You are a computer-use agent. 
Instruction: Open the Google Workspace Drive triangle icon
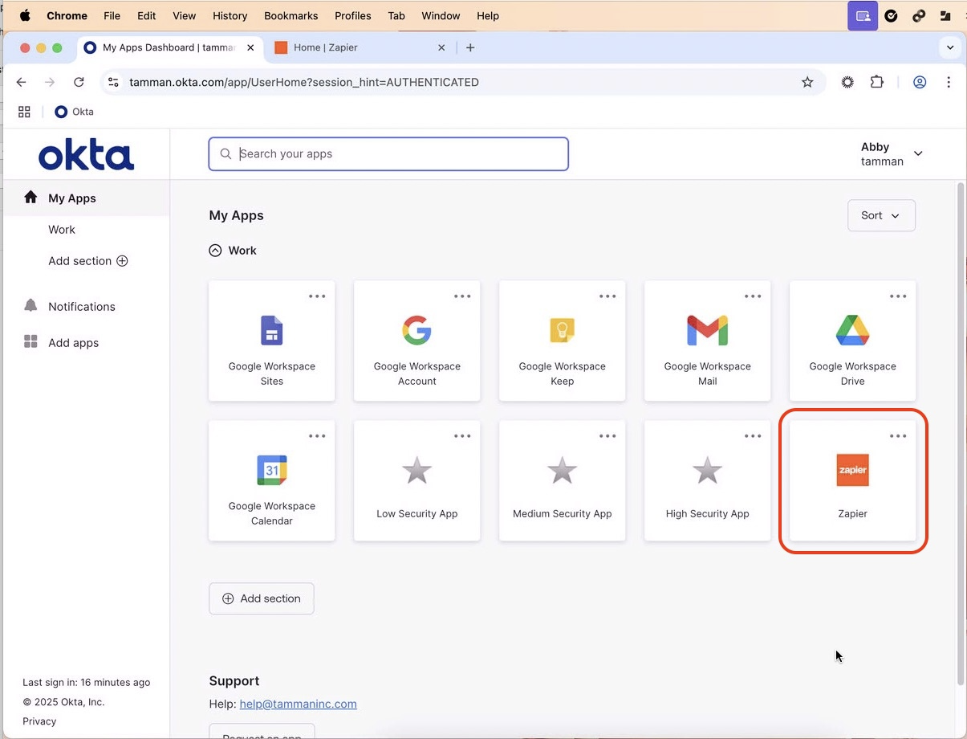click(852, 330)
